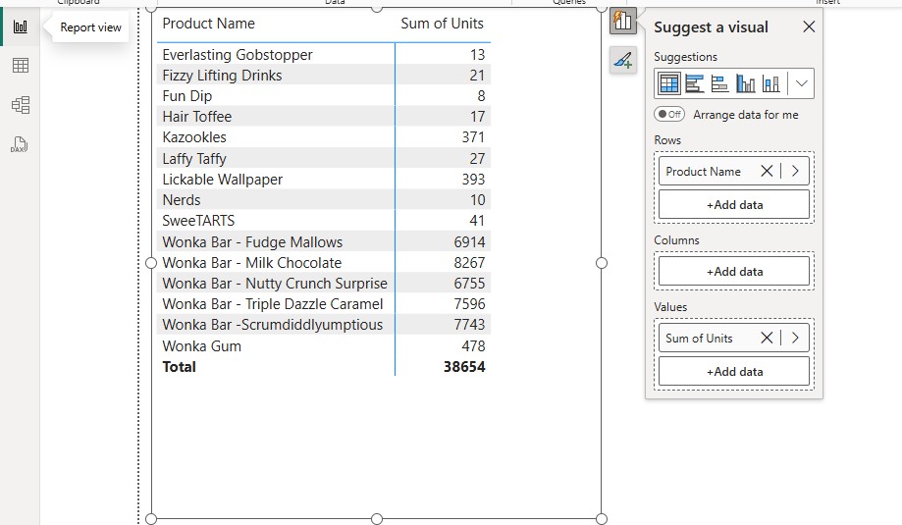The image size is (902, 525).
Task: Click the visual's bottom-center resize handle
Action: coord(377,519)
